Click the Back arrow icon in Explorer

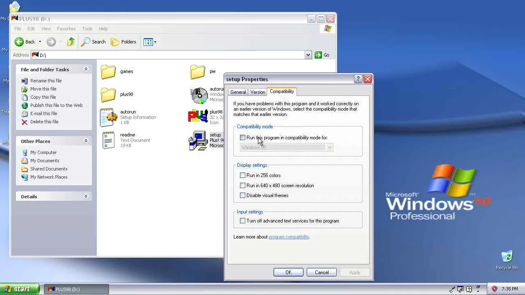(19, 42)
